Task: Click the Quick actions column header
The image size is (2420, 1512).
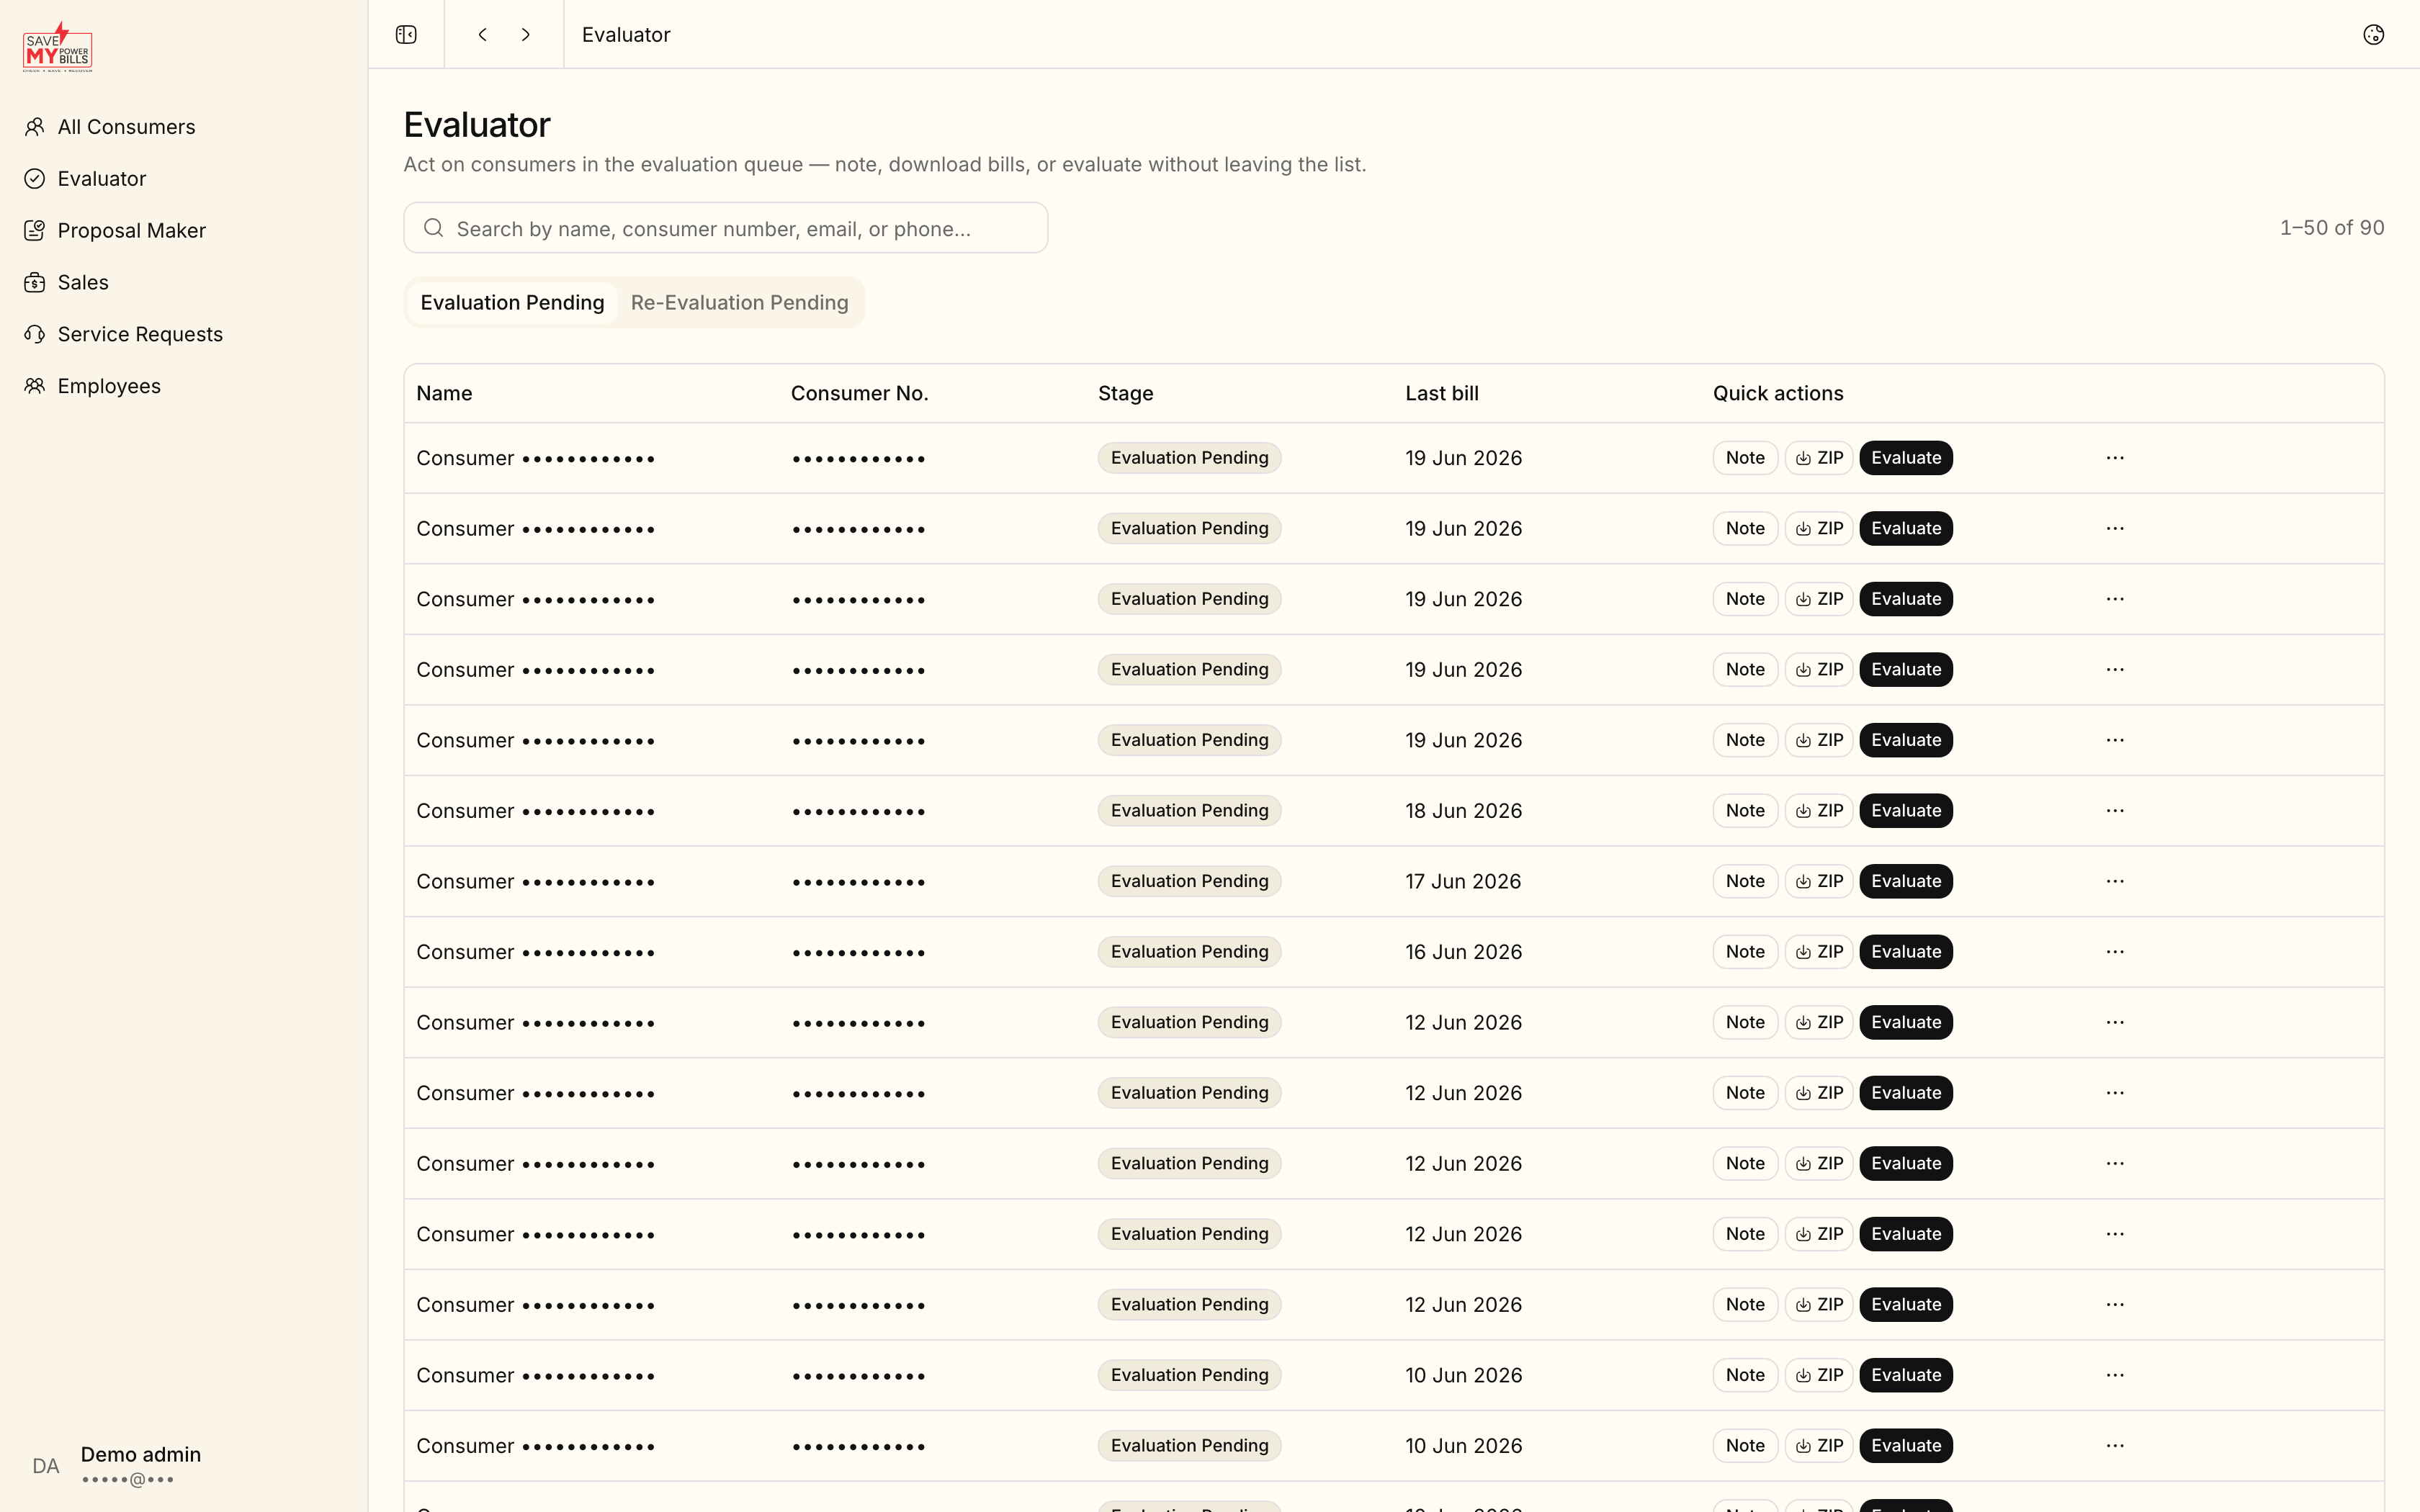Action: coord(1778,394)
